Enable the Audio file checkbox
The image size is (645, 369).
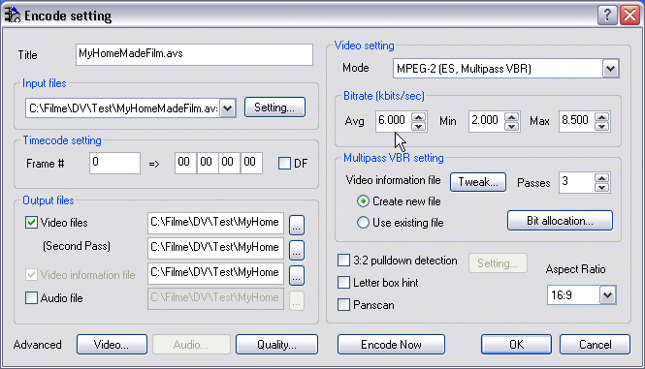tap(31, 297)
